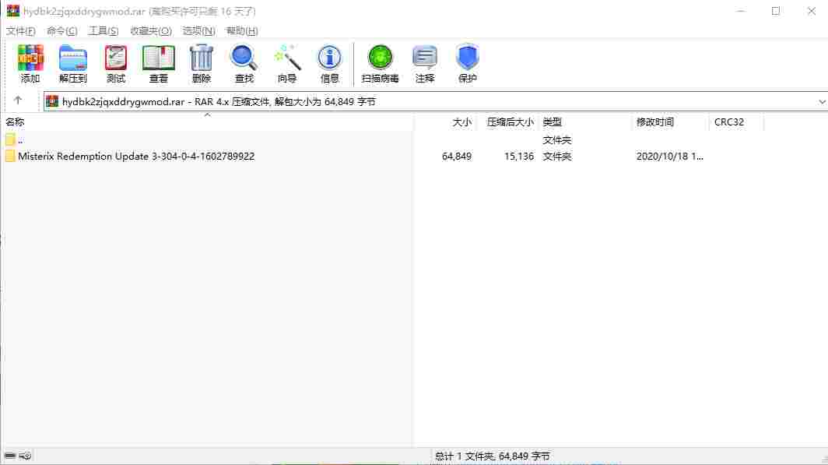The height and width of the screenshot is (465, 828).
Task: Open the 工具(S) menu
Action: tap(103, 30)
